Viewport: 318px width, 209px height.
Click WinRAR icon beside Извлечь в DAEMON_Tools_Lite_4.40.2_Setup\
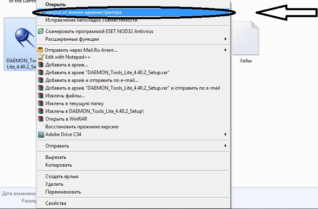41,111
